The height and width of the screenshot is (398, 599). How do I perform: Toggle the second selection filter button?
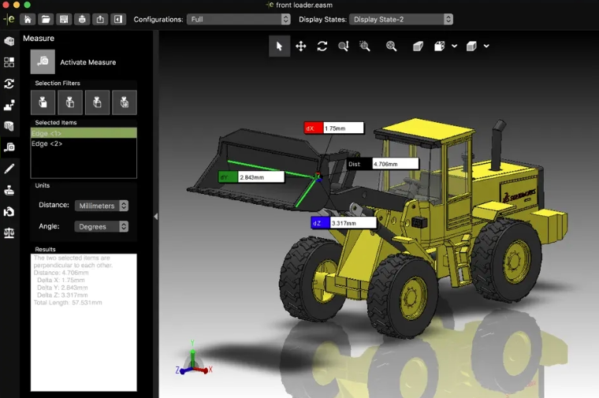70,102
